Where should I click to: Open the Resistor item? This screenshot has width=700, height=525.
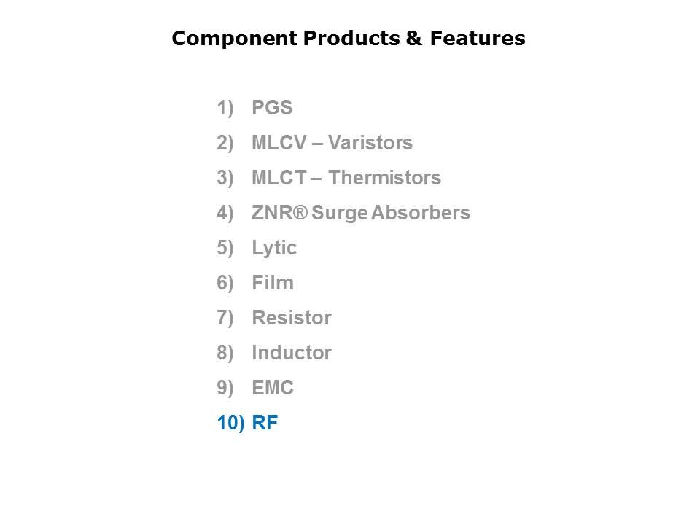(x=292, y=319)
